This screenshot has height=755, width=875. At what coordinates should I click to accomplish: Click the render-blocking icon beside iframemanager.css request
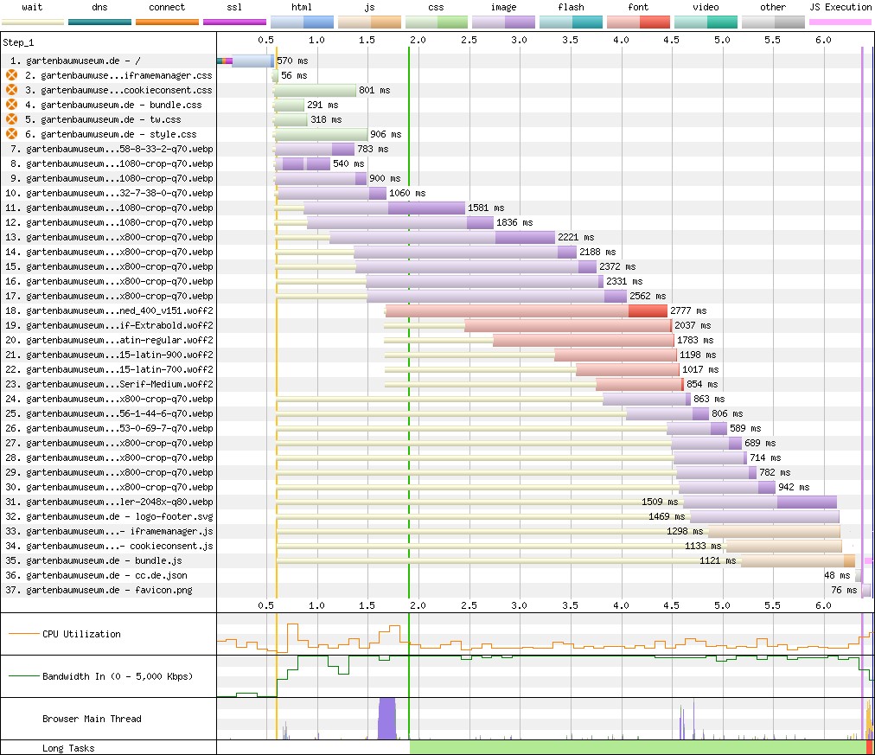coord(12,75)
